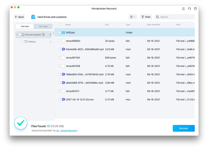
Task: Tick the checkbox for WSData folder row
Action: [59, 32]
